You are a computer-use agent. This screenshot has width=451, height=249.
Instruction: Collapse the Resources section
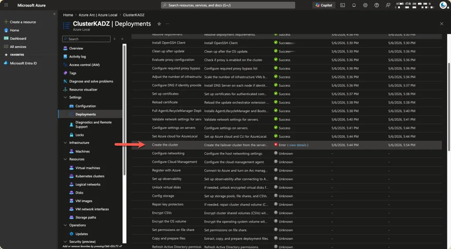click(65, 159)
